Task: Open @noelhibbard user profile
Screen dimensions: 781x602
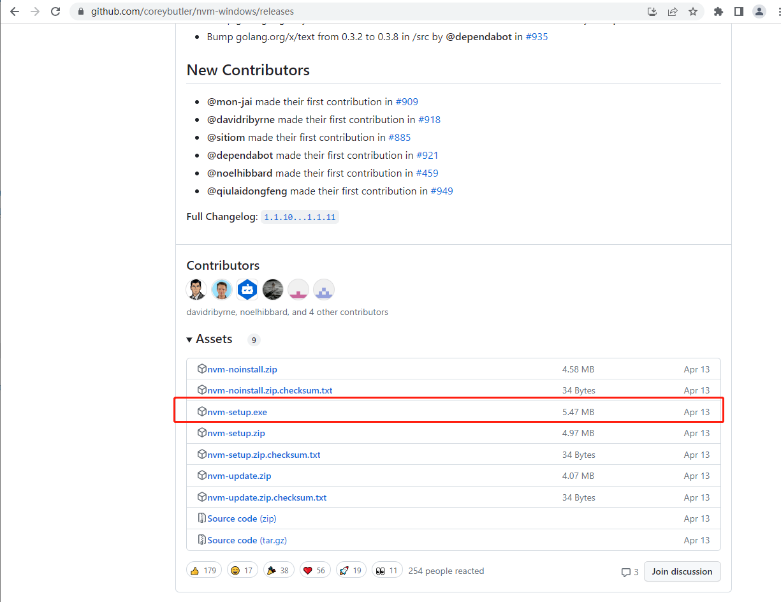Action: pyautogui.click(x=240, y=173)
